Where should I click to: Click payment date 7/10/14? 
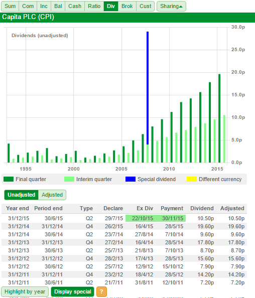tap(174, 234)
